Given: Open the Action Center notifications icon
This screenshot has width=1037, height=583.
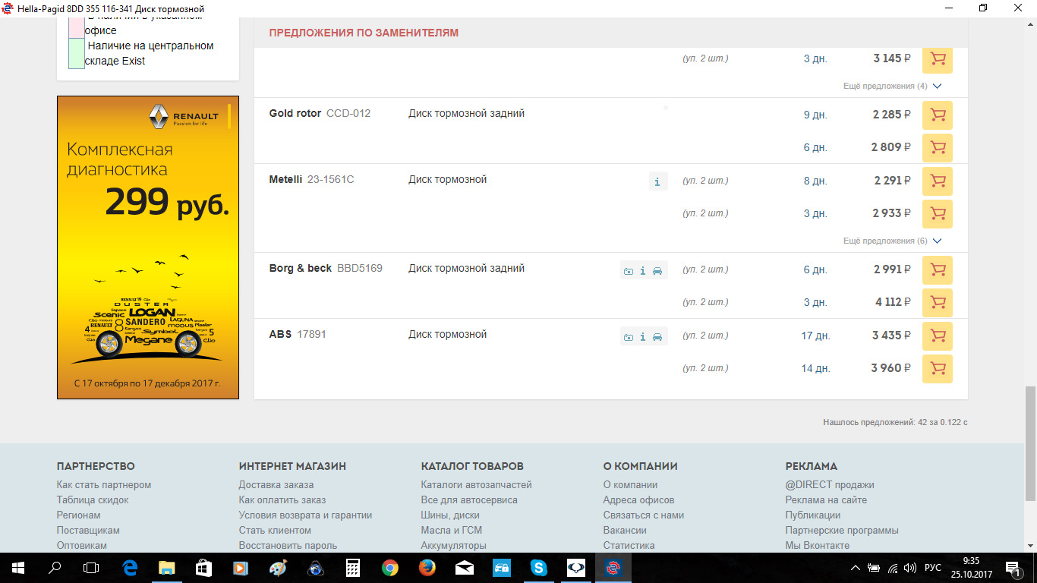Looking at the screenshot, I should click(x=1013, y=567).
